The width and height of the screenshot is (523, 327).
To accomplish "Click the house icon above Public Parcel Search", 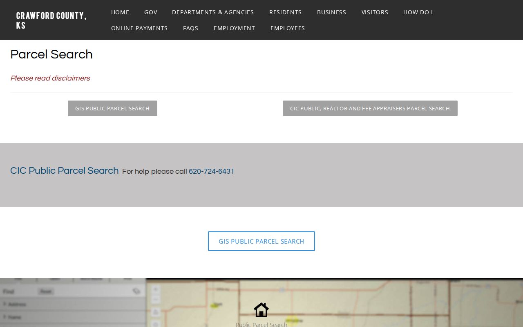I will [x=261, y=310].
